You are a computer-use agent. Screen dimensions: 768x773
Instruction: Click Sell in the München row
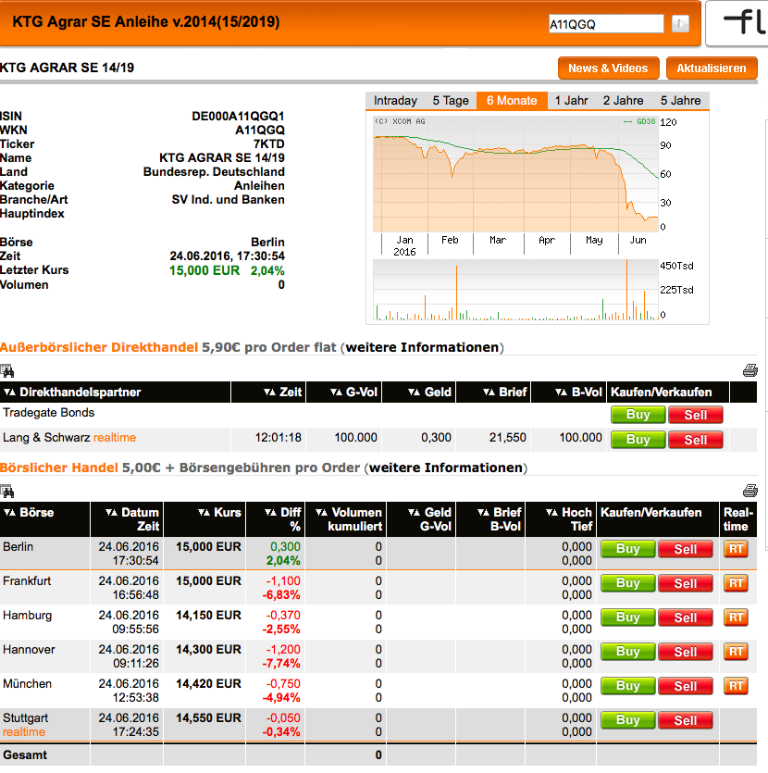[x=686, y=686]
